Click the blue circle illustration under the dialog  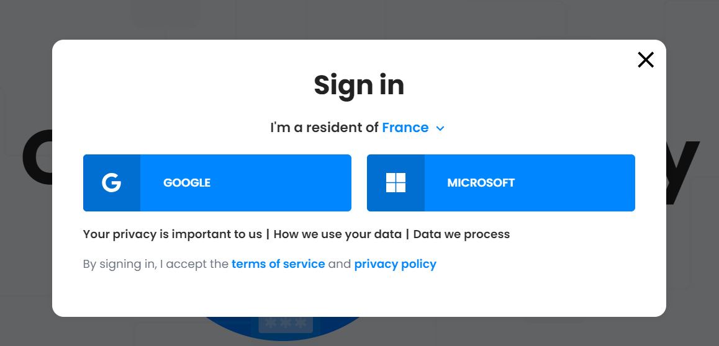224,327
